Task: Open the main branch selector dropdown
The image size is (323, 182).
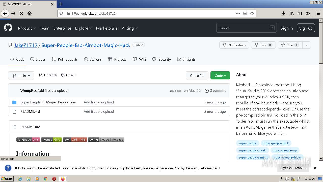Action: pos(21,75)
